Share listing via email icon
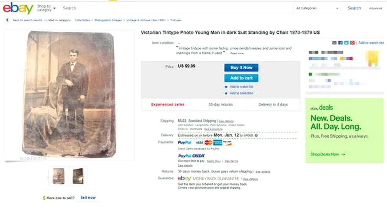This screenshot has width=387, height=219. click(x=334, y=43)
